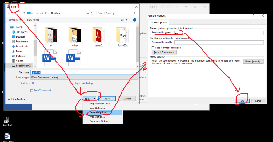Collapse dialog with Hide Folders
273x142 pixels.
[x=17, y=99]
